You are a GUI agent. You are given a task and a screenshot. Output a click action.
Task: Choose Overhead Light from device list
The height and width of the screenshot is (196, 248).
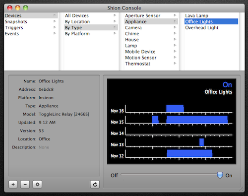(202, 28)
